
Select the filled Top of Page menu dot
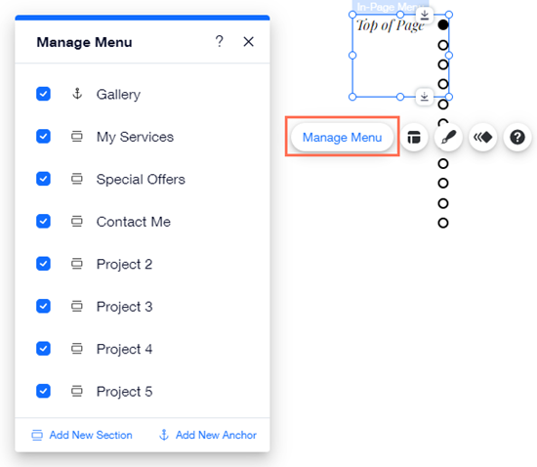tap(443, 24)
